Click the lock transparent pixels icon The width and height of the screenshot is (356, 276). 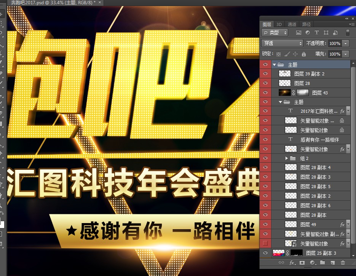point(278,54)
